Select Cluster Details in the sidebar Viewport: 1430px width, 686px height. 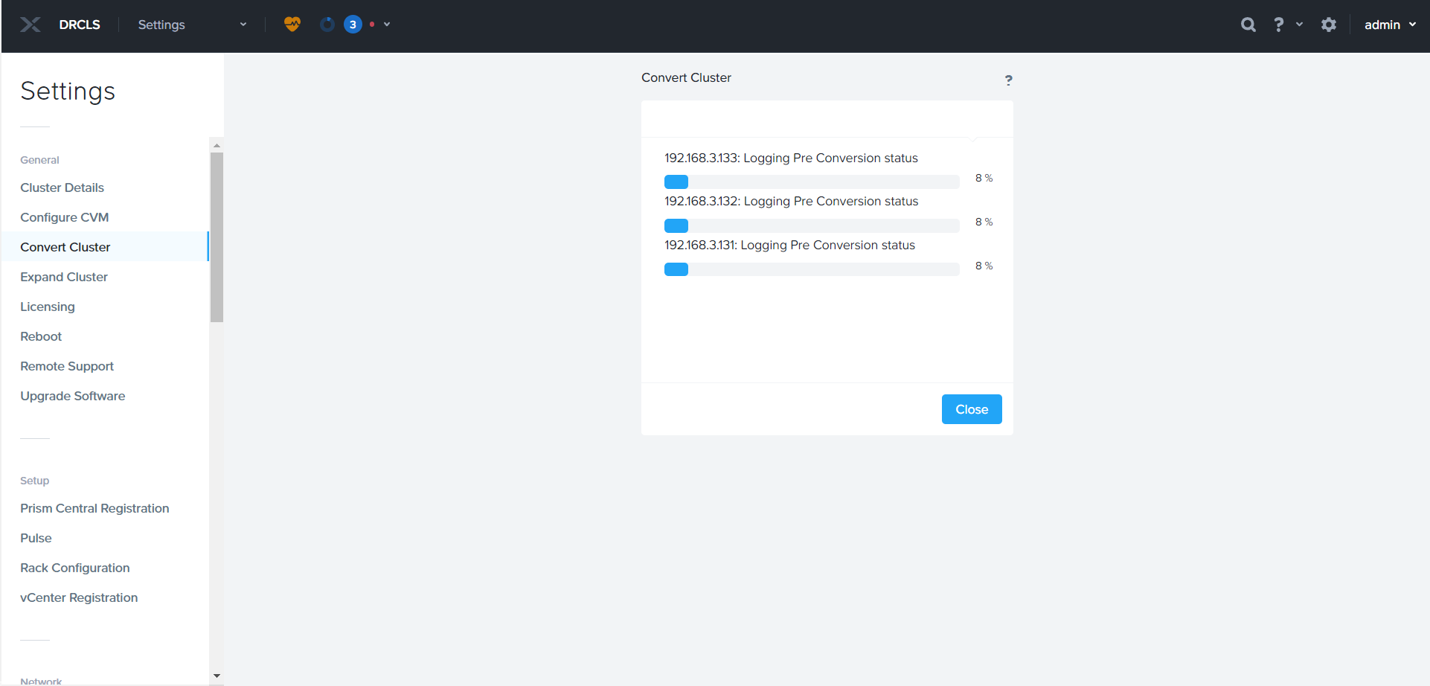(62, 187)
